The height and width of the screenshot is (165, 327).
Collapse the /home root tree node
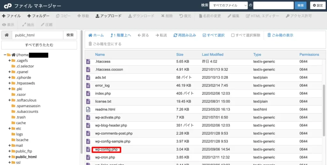(x=5, y=55)
